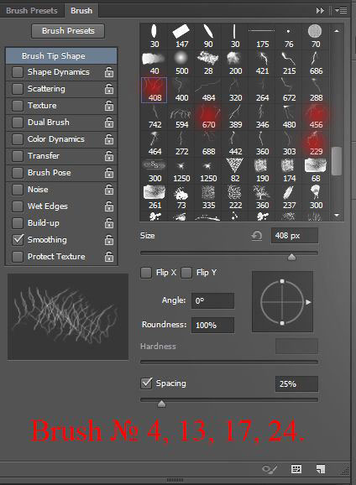Enable the Noise checkbox
This screenshot has height=485, width=356.
click(x=18, y=190)
